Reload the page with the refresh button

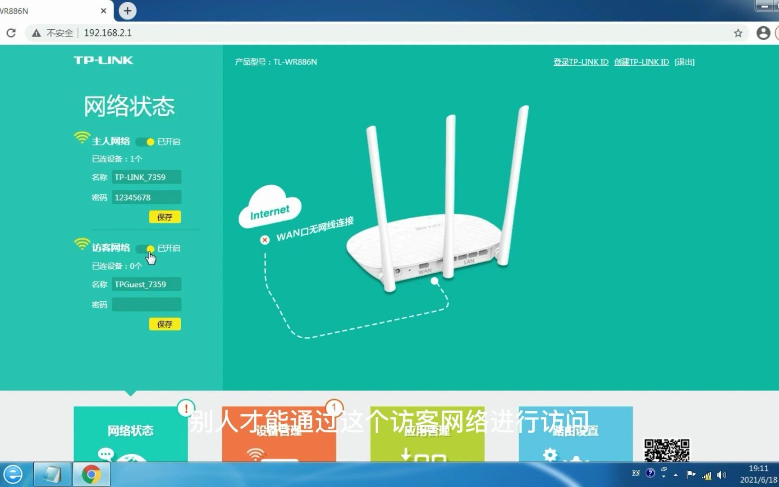pos(11,33)
